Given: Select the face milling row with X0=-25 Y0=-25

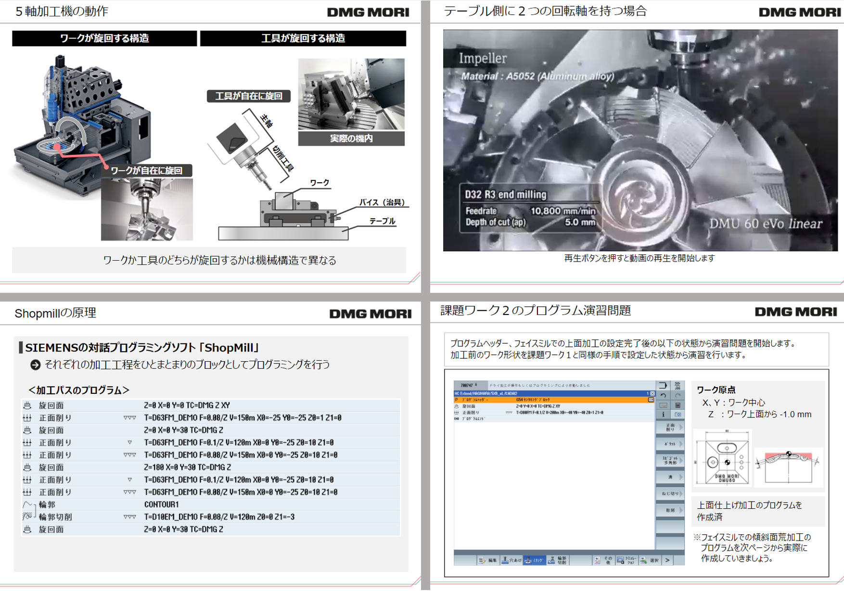Looking at the screenshot, I should coord(211,418).
